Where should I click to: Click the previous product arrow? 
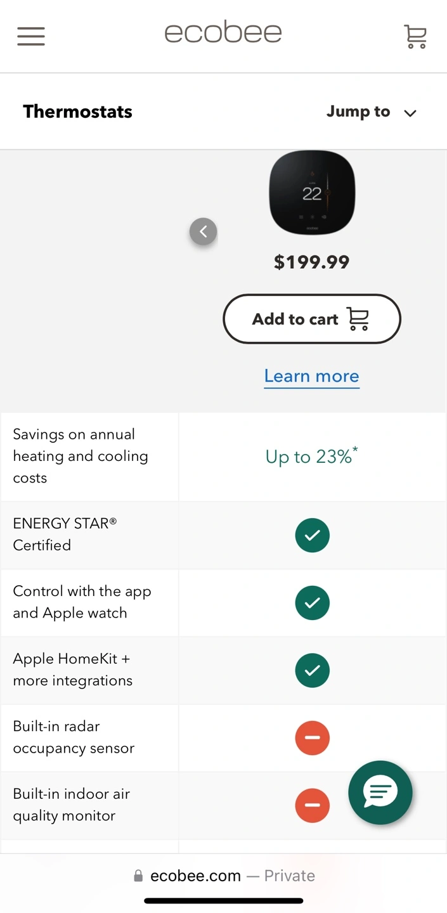tap(203, 232)
